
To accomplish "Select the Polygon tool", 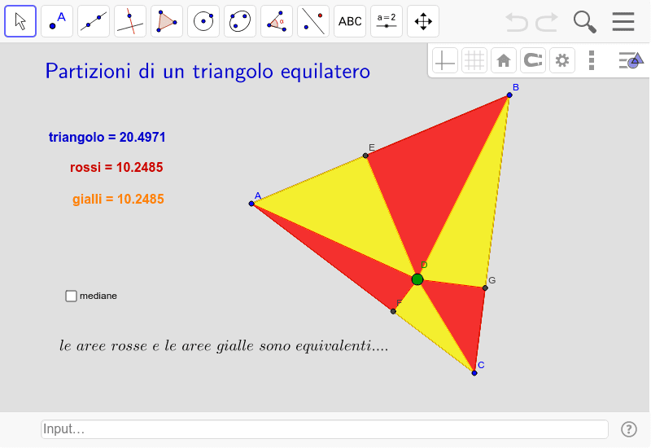I will pyautogui.click(x=167, y=21).
